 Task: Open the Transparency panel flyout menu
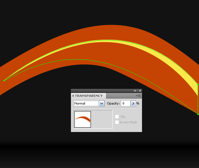(x=138, y=96)
